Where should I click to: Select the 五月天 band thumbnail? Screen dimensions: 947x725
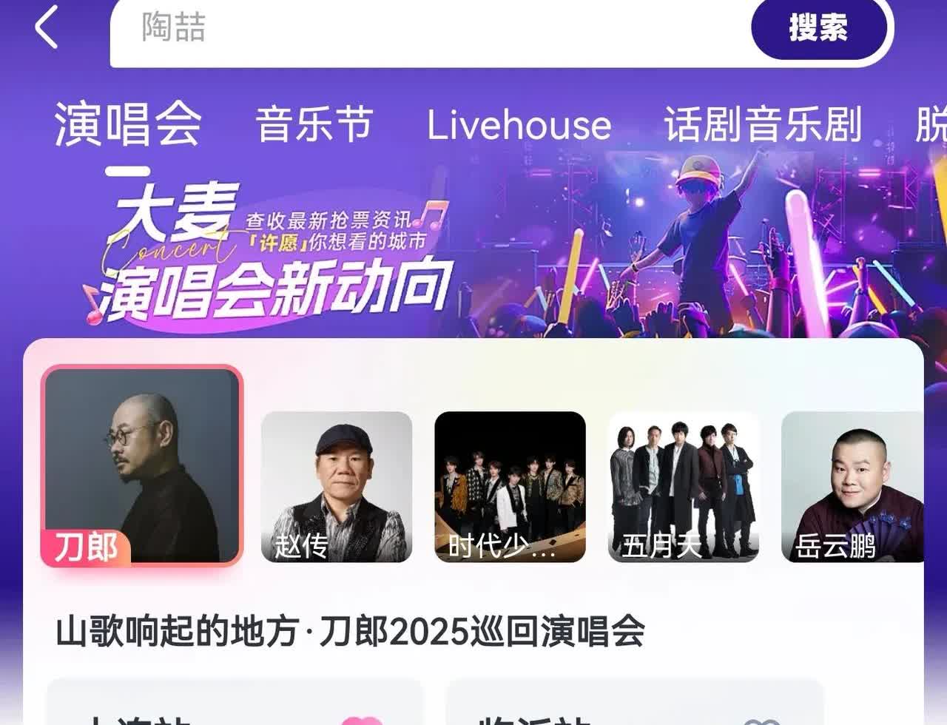684,487
